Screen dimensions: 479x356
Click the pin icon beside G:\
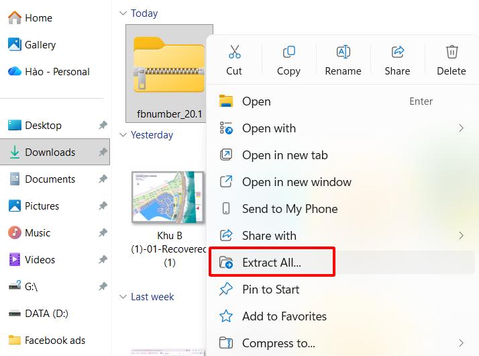click(x=103, y=286)
